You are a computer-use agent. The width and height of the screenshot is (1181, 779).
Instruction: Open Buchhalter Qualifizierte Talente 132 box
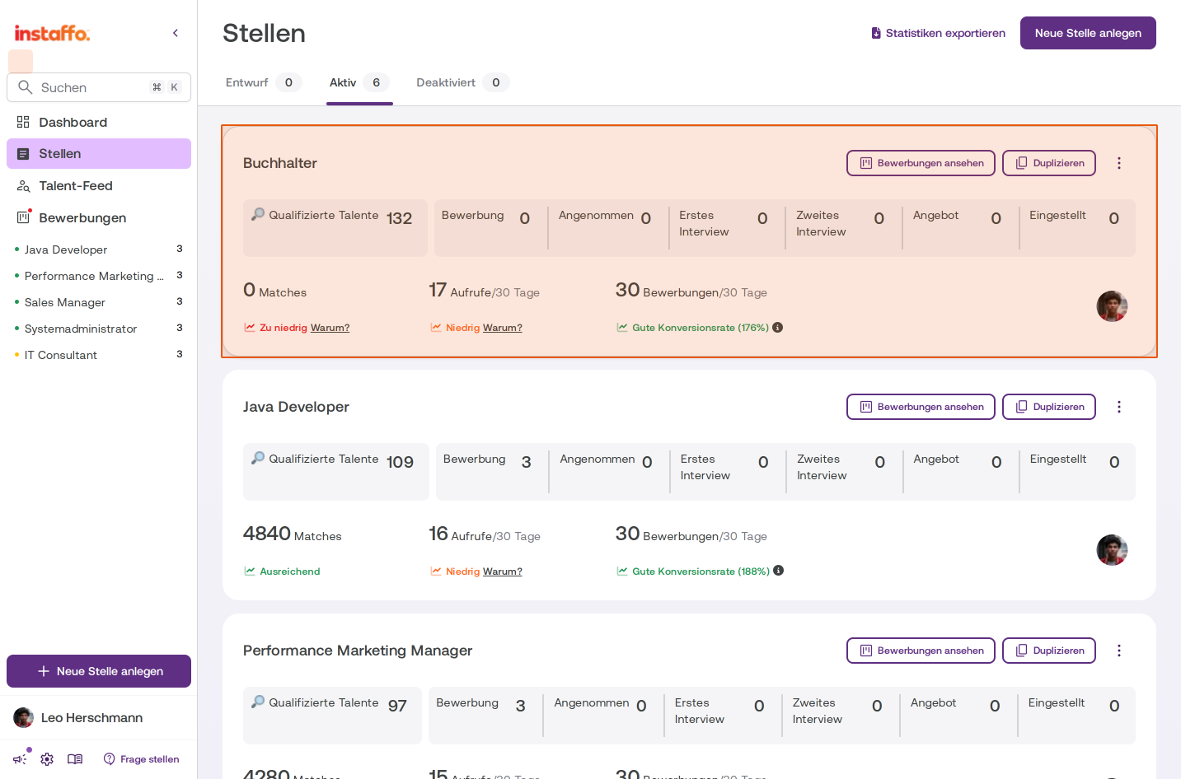[x=335, y=228]
